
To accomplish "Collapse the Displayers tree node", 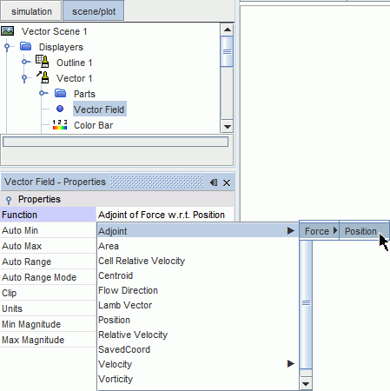I will pyautogui.click(x=7, y=47).
